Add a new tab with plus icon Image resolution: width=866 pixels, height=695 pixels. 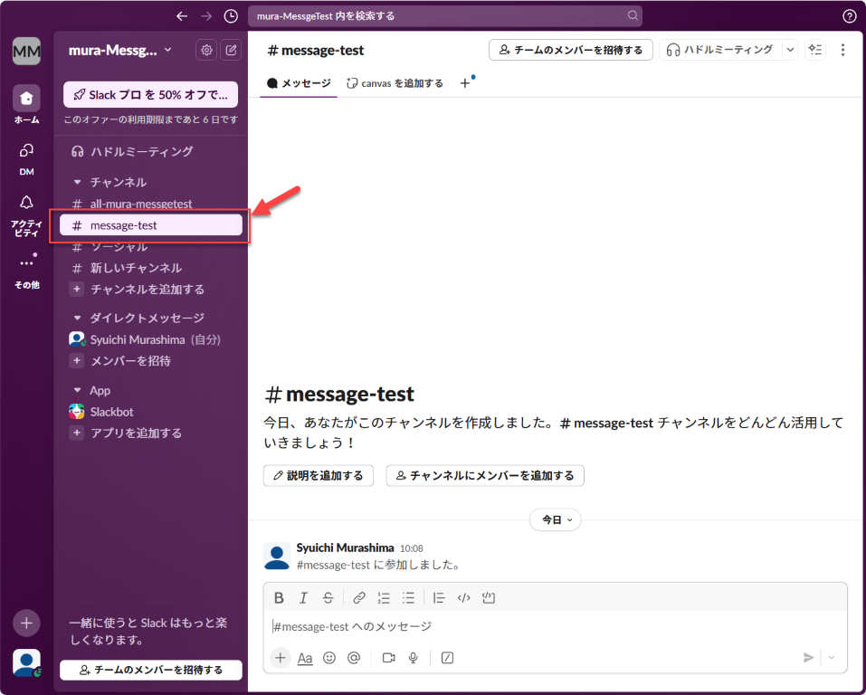click(x=465, y=83)
